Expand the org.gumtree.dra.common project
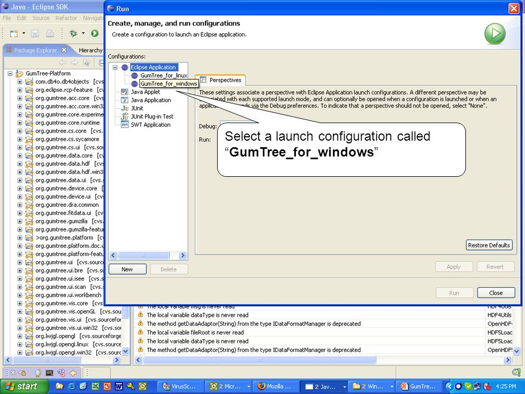The image size is (525, 394). click(20, 205)
